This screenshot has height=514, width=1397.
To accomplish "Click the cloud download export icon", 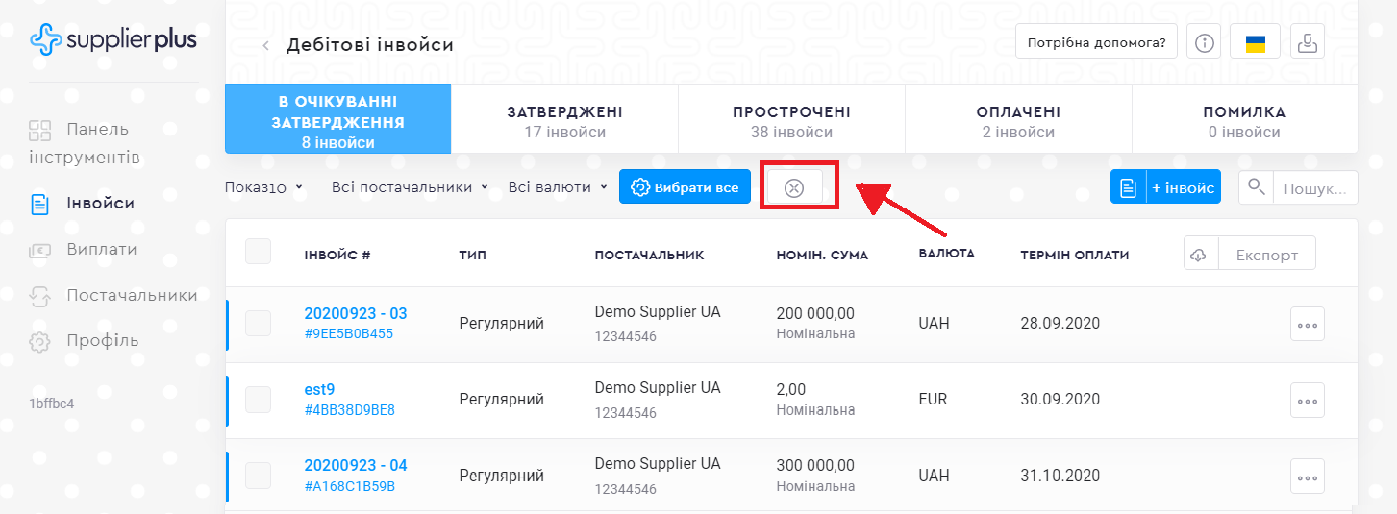I will click(x=1201, y=255).
